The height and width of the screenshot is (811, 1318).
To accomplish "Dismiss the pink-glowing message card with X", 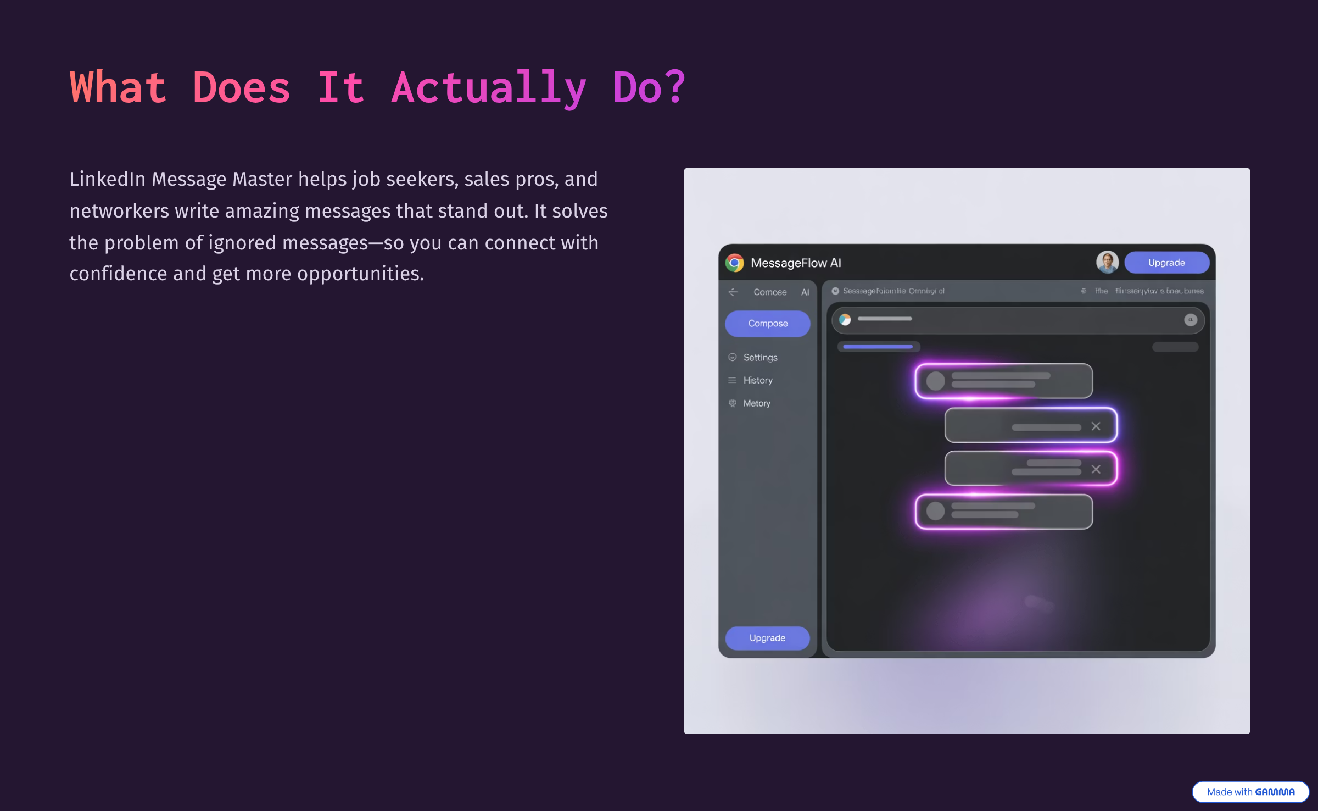I will point(1096,469).
